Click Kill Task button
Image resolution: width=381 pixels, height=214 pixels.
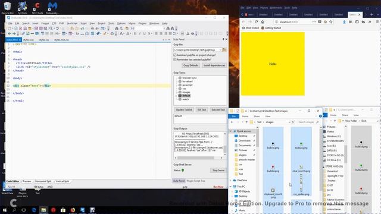click(x=202, y=109)
